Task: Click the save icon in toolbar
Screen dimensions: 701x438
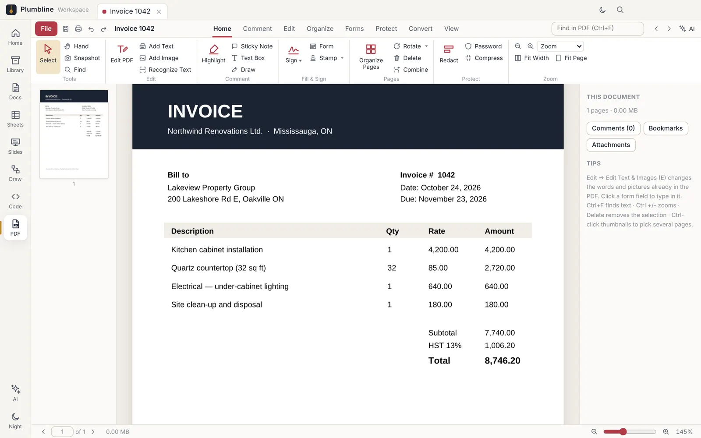Action: [x=66, y=29]
